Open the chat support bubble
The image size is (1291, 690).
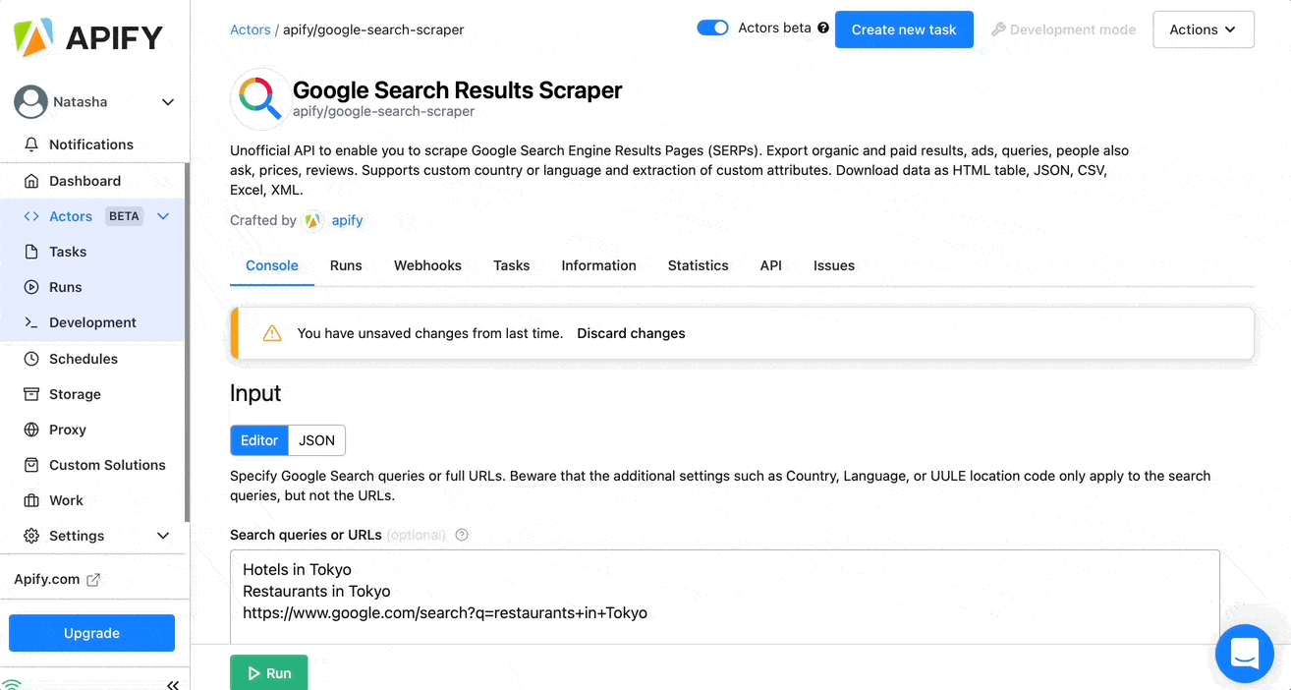tap(1245, 653)
